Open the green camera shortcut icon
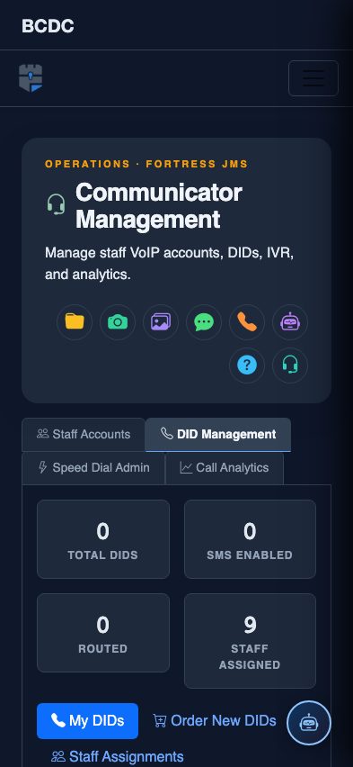The image size is (353, 767). [118, 322]
